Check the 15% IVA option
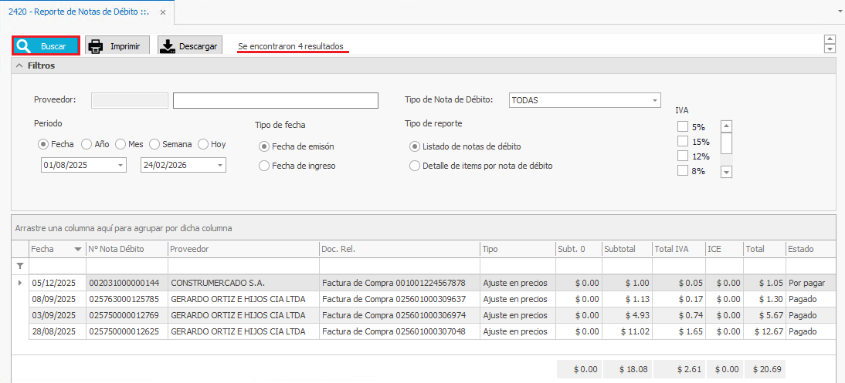 [x=682, y=142]
